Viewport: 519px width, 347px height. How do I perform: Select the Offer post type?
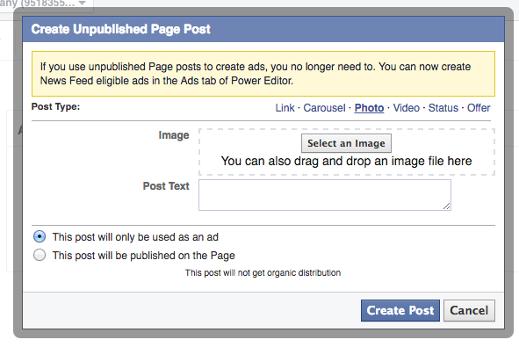tap(479, 108)
